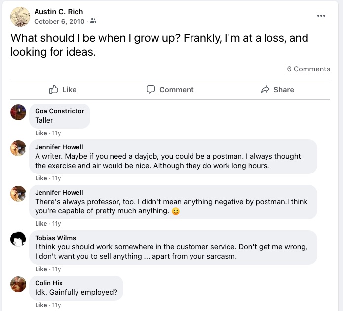Screen dimensions: 343x311
Task: Like Tobias Wilms' customer service comment
Action: (41, 269)
